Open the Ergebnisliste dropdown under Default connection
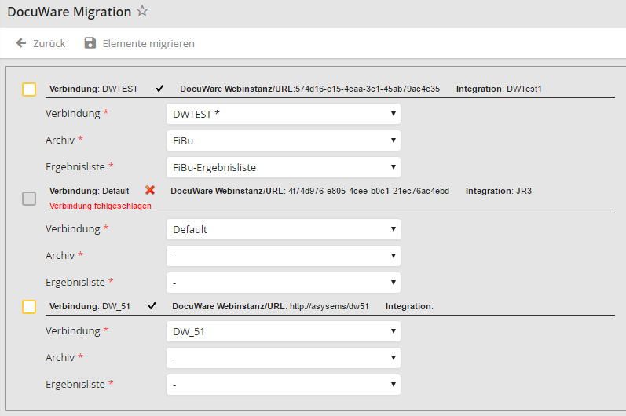 click(x=284, y=283)
